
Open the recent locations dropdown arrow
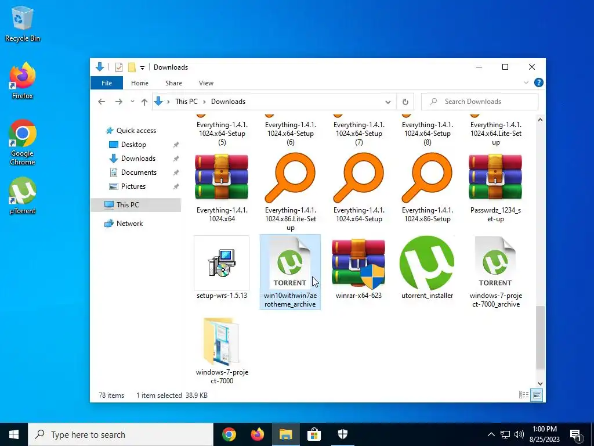[x=132, y=102]
